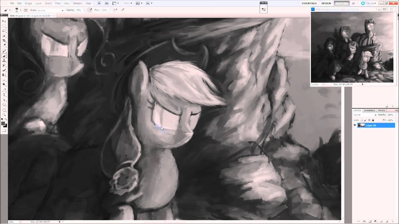
Task: Click the foreground color swatch
Action: pos(3,124)
